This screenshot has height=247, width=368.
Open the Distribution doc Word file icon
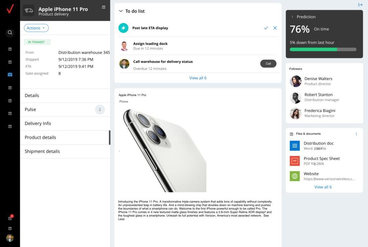click(x=295, y=145)
